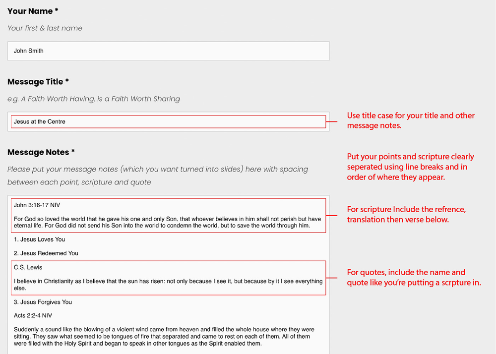Click the "For God so loved the world" verse
This screenshot has height=354, width=496.
167,222
